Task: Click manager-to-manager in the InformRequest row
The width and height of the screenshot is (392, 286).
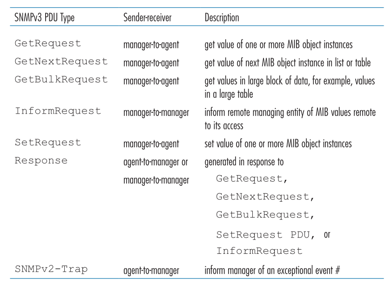Action: click(156, 113)
